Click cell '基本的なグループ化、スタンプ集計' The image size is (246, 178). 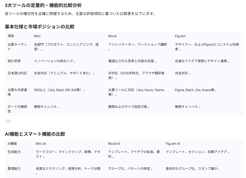click(x=193, y=168)
